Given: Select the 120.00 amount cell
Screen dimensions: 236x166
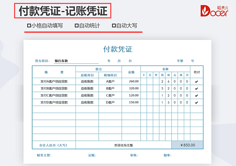Looking at the screenshot, I should coord(131,95).
